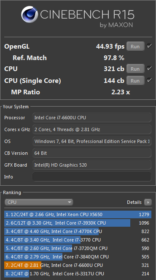Click the Processor field showing i7-6600U
156x280 pixels.
click(x=92, y=118)
